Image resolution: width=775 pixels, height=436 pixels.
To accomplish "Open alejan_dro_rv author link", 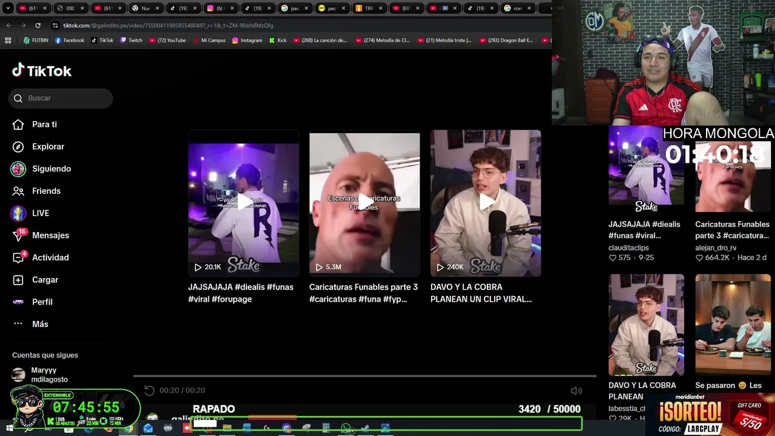I will (716, 248).
